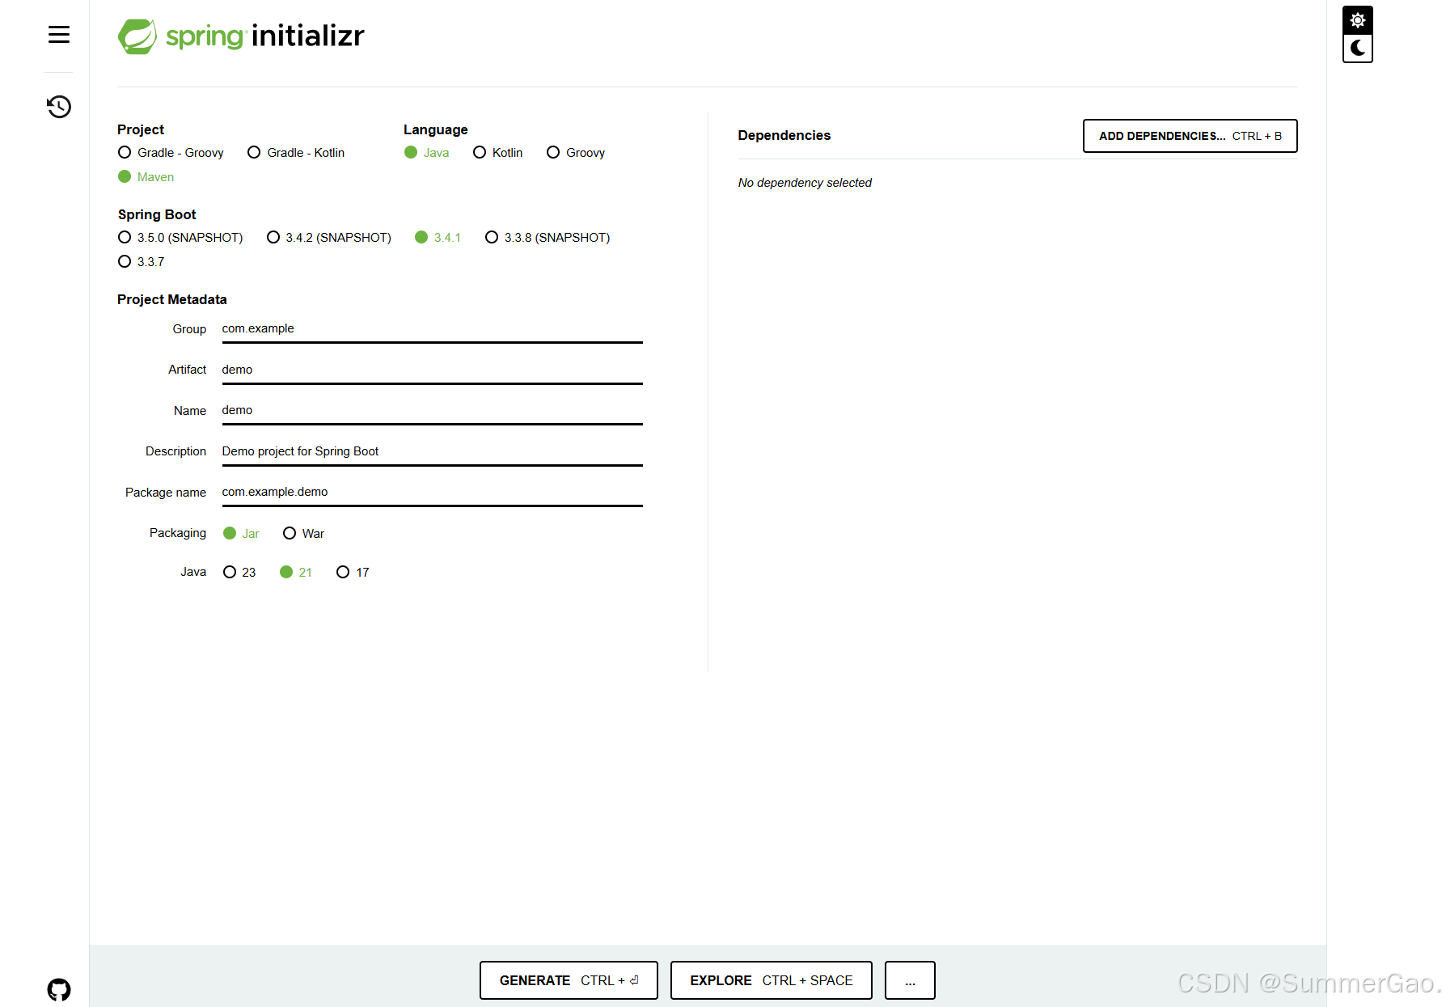Click the ADD DEPENDENCIES button
The height and width of the screenshot is (1007, 1446).
pyautogui.click(x=1189, y=135)
